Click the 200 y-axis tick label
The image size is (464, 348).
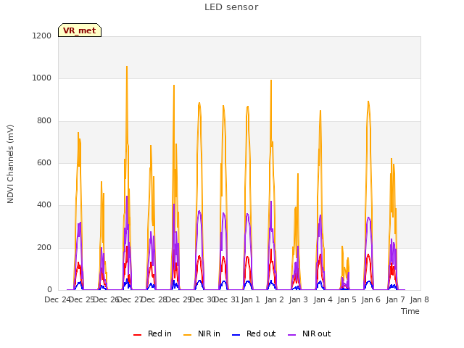44,248
